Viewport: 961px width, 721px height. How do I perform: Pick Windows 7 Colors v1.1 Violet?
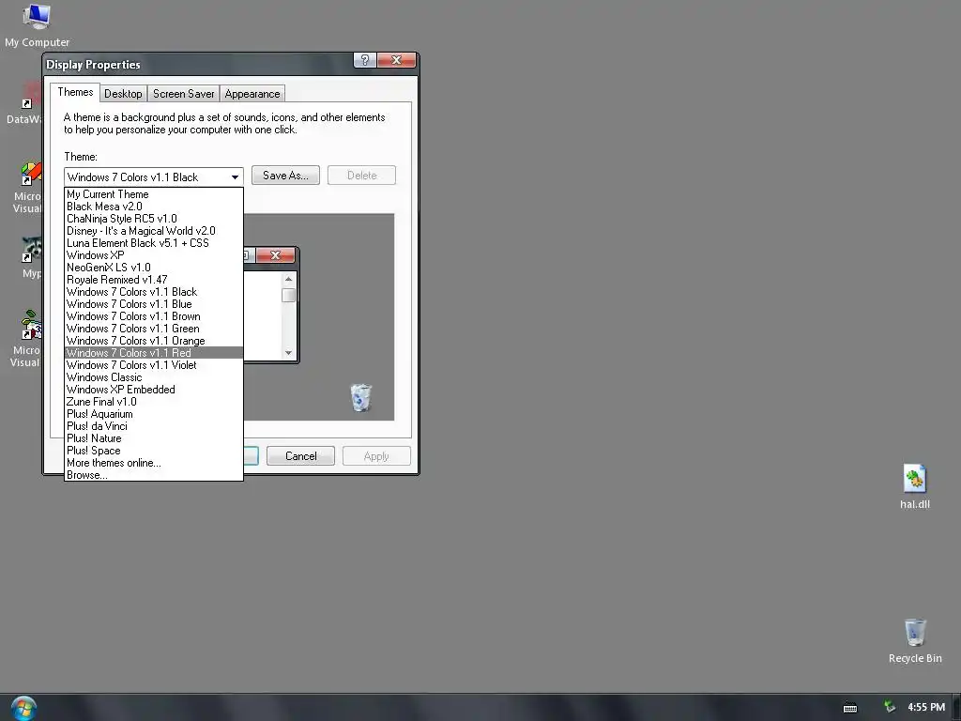[x=154, y=365]
